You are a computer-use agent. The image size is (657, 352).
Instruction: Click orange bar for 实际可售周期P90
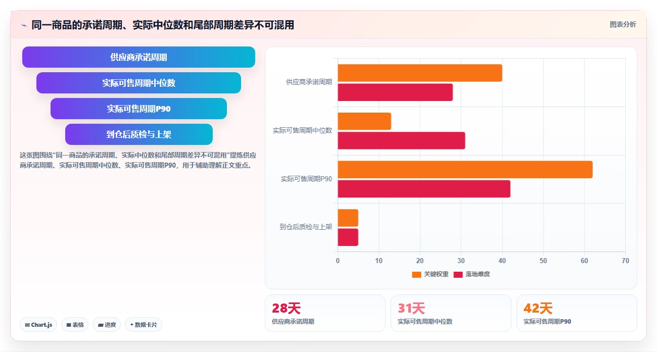[465, 169]
